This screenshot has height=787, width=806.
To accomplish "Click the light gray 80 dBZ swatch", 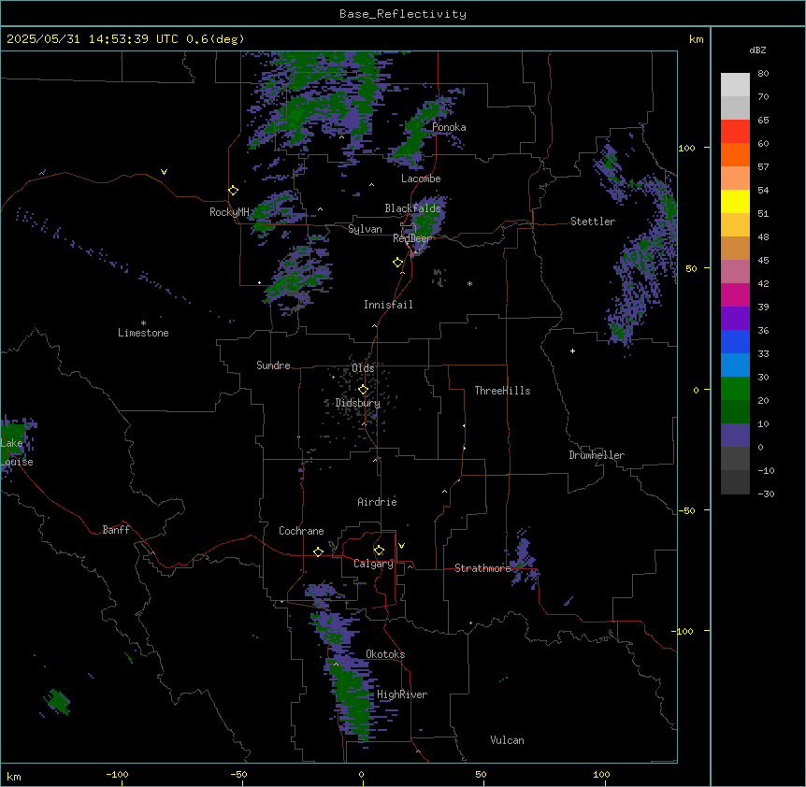I will (x=735, y=85).
